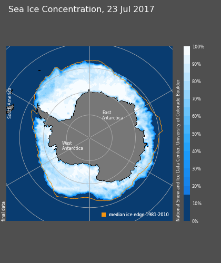Click the South Pole at the map center

click(89, 138)
